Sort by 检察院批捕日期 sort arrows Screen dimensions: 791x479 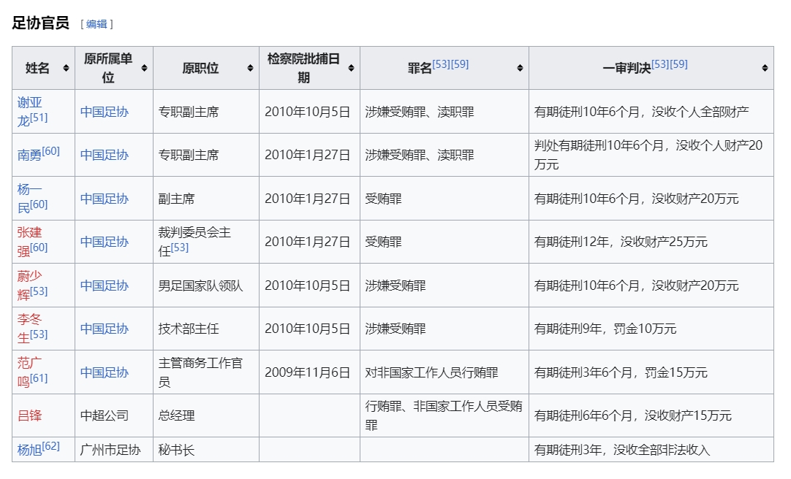click(x=351, y=68)
